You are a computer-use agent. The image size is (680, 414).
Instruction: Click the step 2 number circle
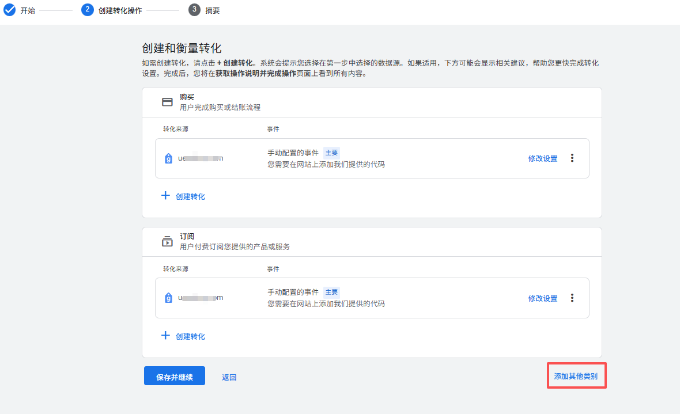88,10
